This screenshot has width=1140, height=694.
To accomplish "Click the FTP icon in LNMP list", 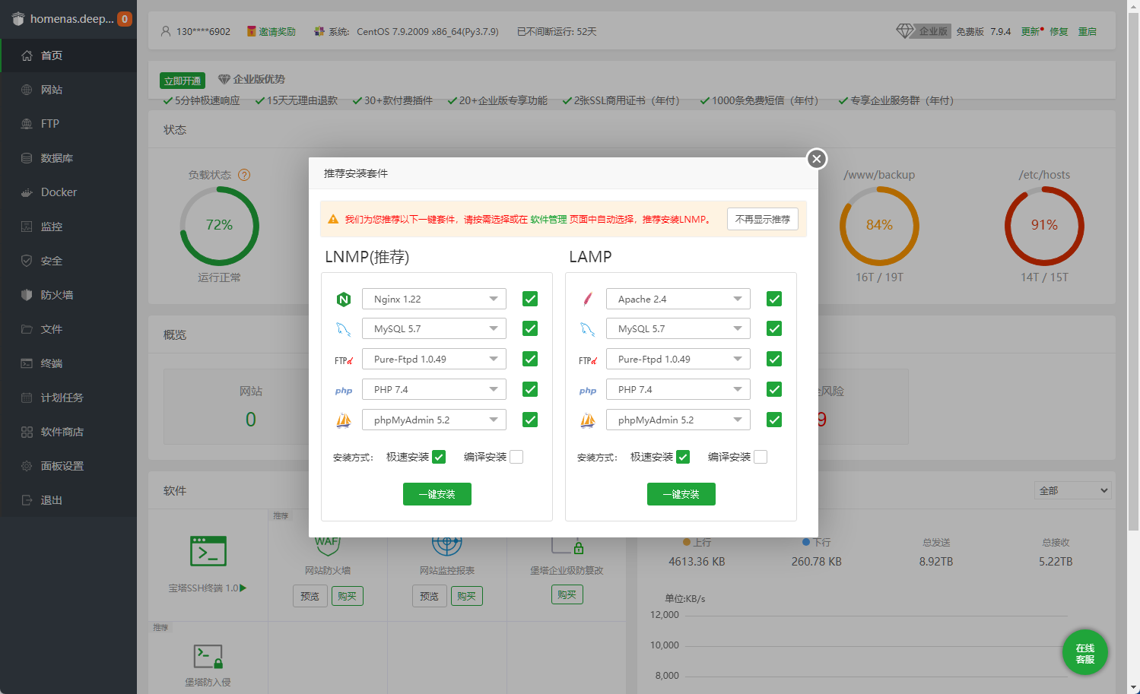I will tap(344, 360).
